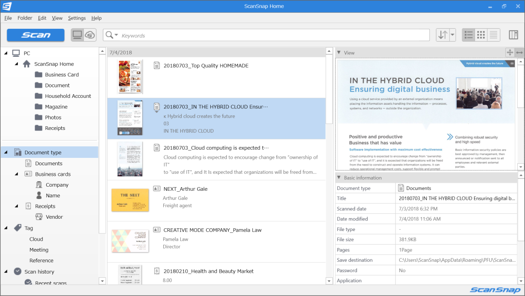The height and width of the screenshot is (296, 525).
Task: Select the Receipts folder under ScanSnap Home
Action: pyautogui.click(x=55, y=128)
